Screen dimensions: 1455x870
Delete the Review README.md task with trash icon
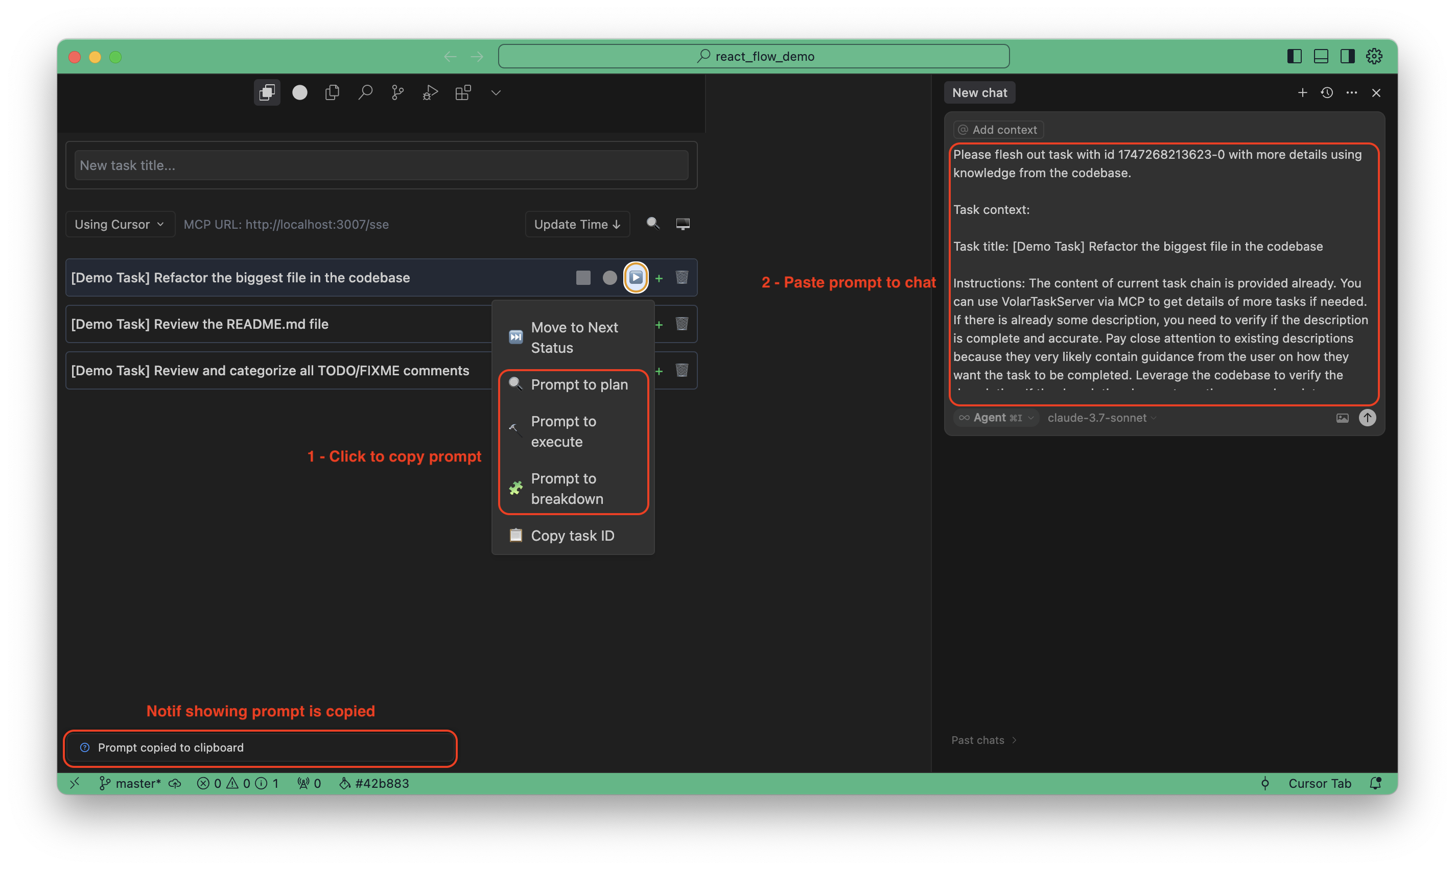(682, 324)
